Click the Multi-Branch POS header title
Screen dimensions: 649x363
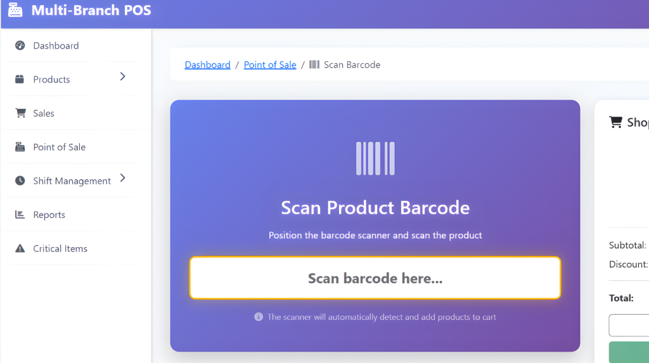coord(91,10)
